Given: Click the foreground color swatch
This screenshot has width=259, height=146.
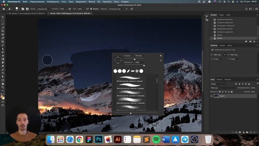Looking at the screenshot, I should [2, 97].
